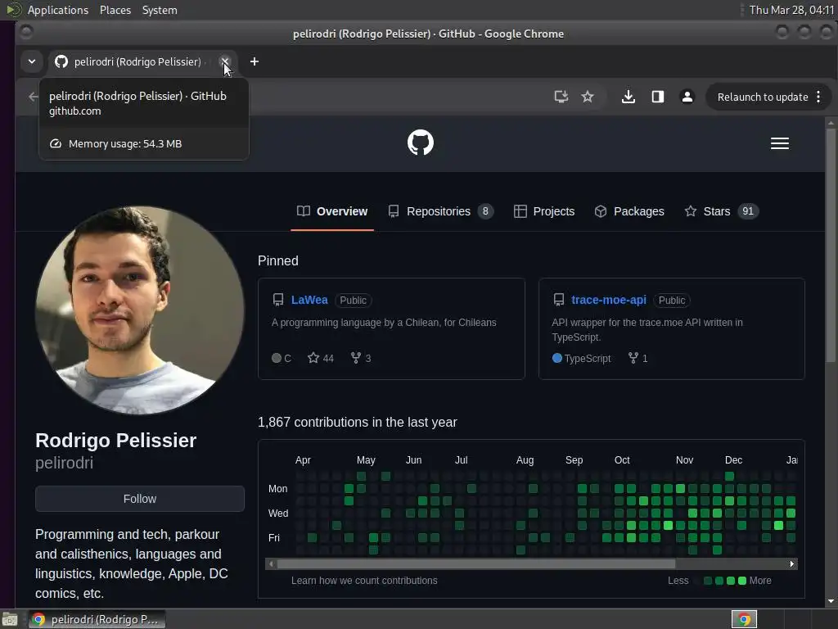Open the LaWea repository link
This screenshot has height=629, width=838.
coord(309,300)
